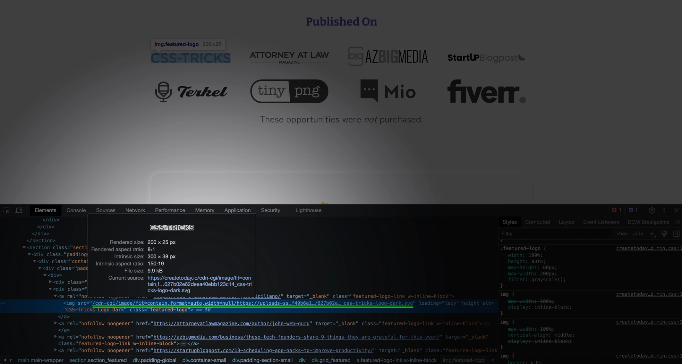Open the Lighthouse tab
The image size is (682, 364).
pos(308,210)
